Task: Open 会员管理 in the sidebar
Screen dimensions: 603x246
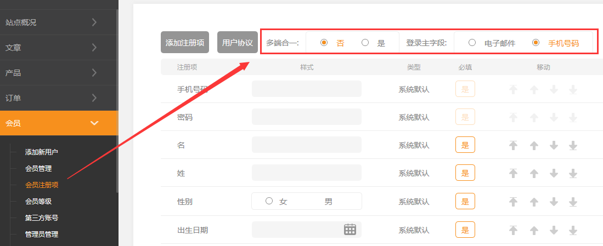Action: click(x=38, y=169)
